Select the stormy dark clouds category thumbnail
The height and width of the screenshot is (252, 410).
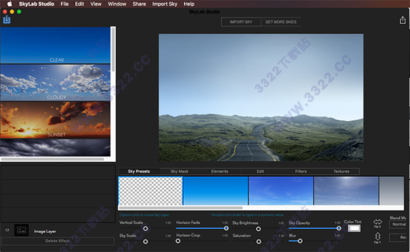pyautogui.click(x=55, y=148)
